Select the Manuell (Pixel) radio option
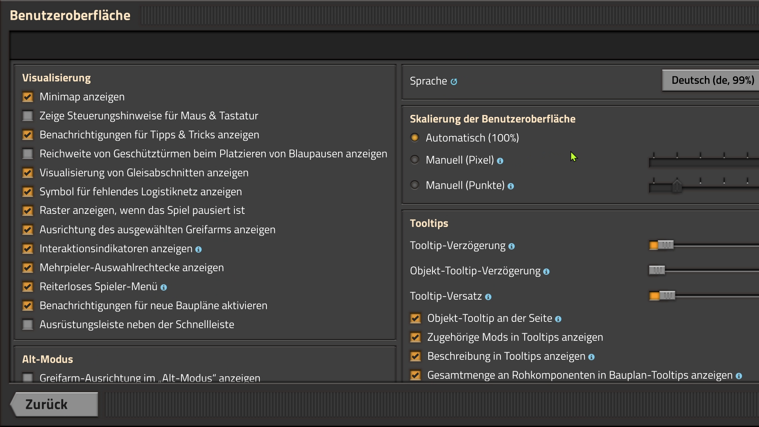The image size is (759, 427). coord(415,160)
